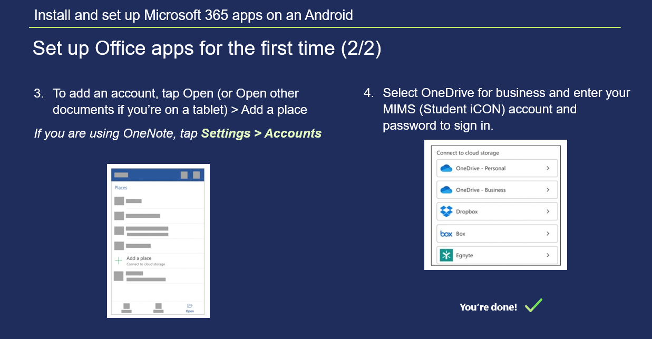Click the green checkmark beside You're done
The height and width of the screenshot is (339, 652).
click(533, 305)
